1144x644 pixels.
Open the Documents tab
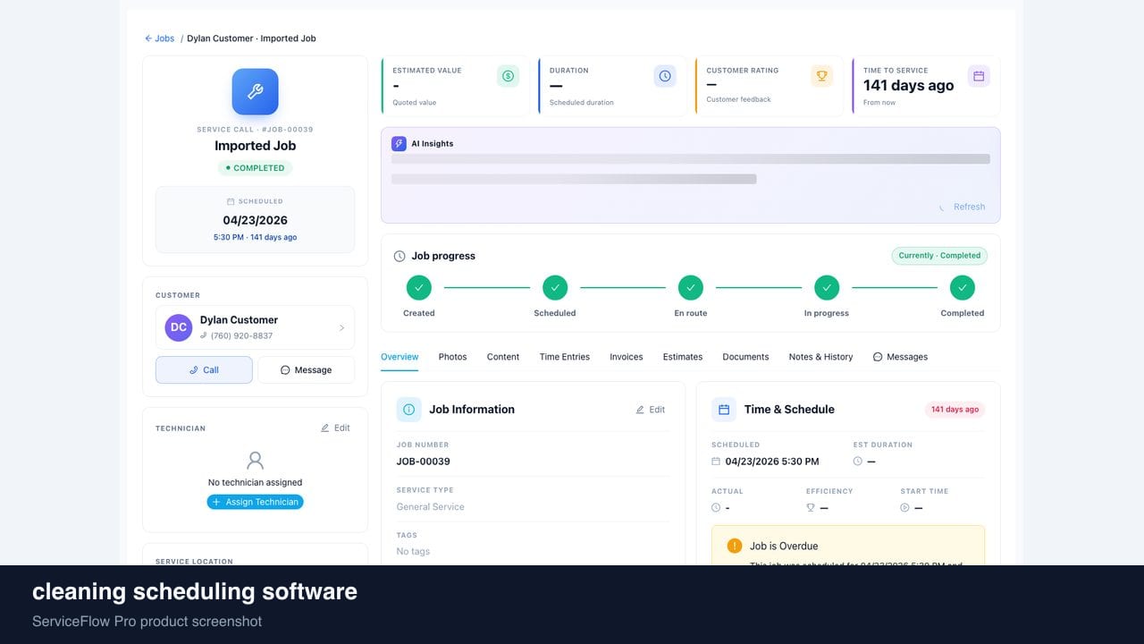click(745, 357)
